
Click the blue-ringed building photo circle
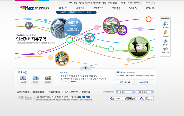click(89, 38)
